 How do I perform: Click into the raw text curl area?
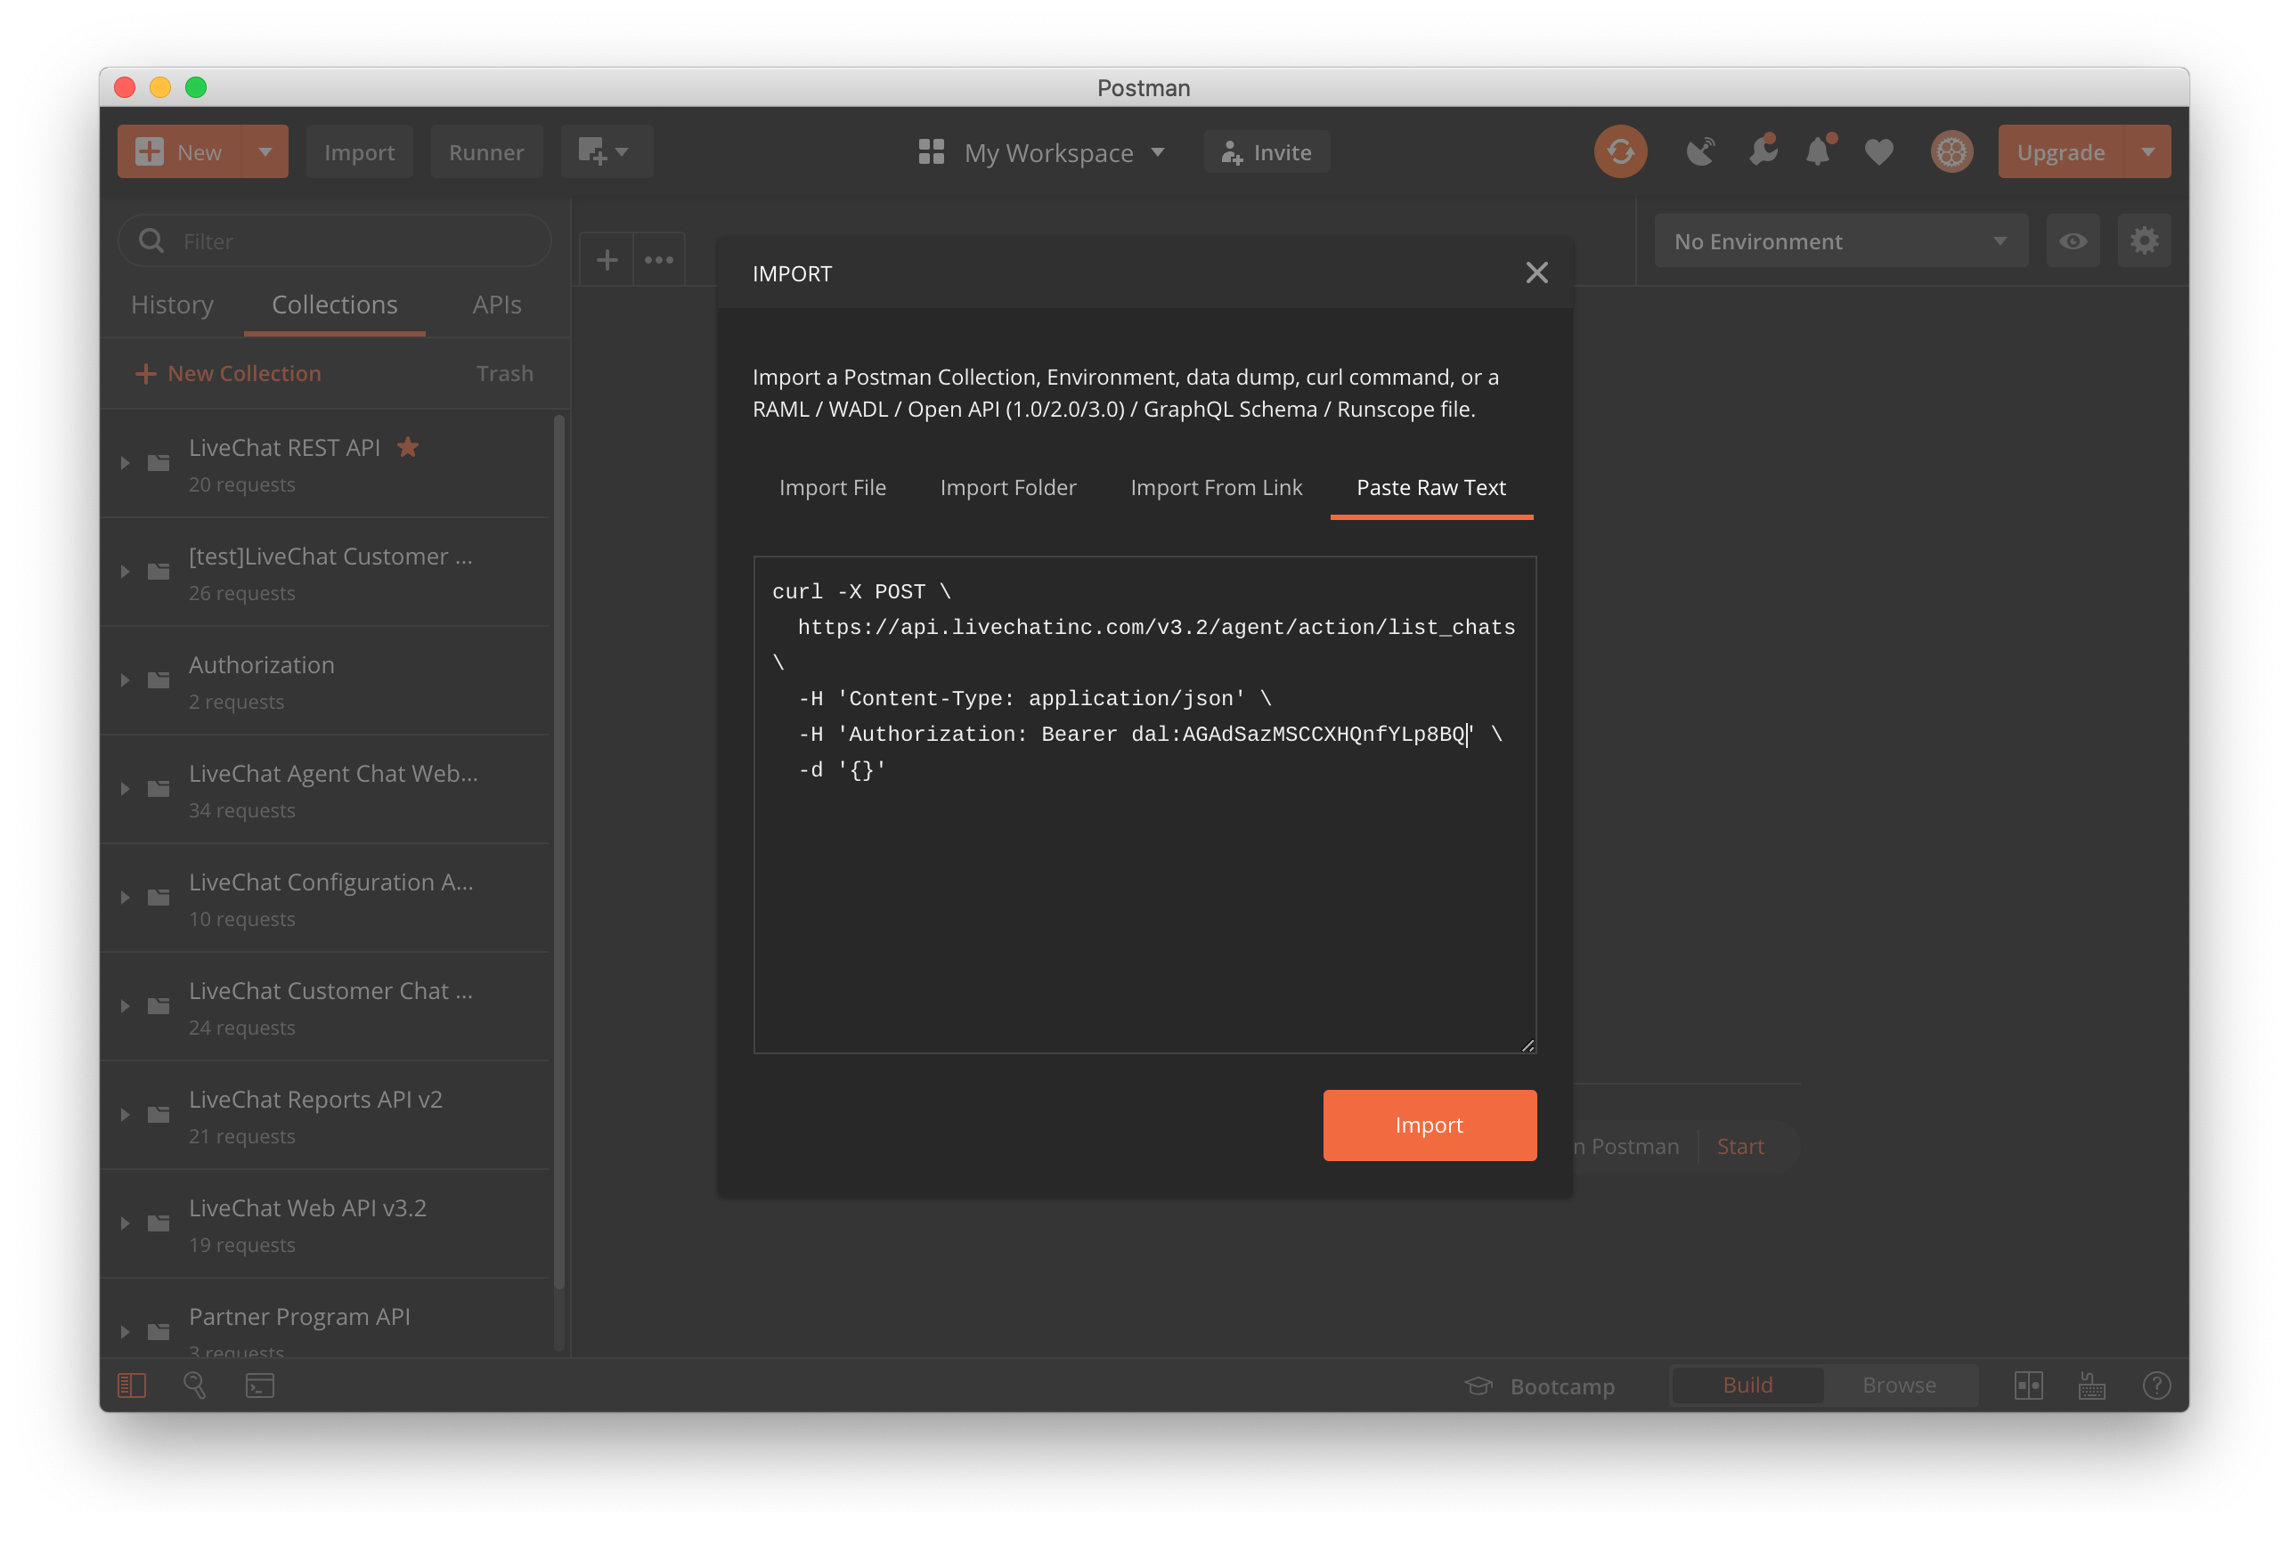[1144, 804]
